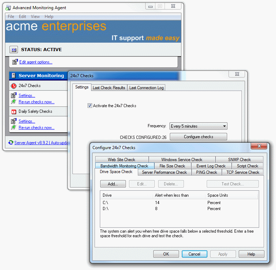This screenshot has height=270, width=276.
Task: Click the Server Agent v8.9.2 link
Action: point(41,143)
